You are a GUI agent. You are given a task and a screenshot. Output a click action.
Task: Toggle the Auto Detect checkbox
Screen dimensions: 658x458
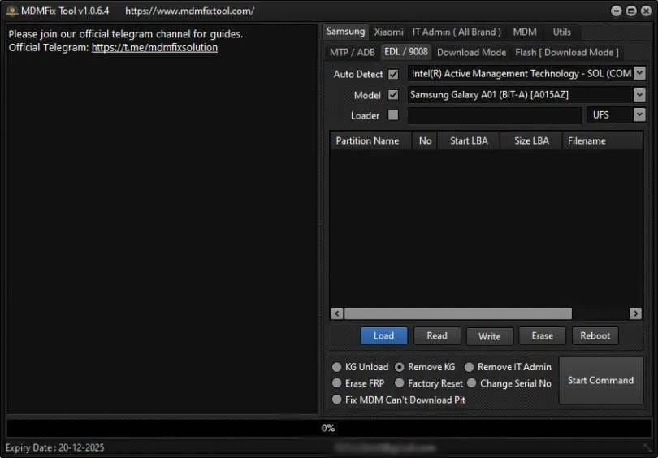(x=393, y=74)
